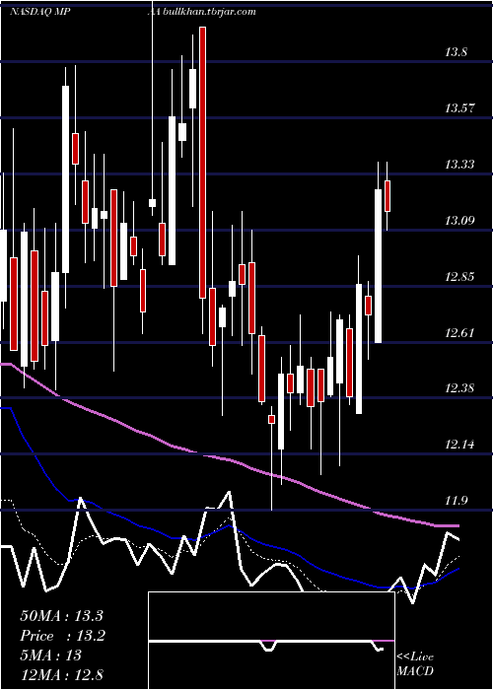
Task: Click the 12.61 price axis label
Action: (459, 333)
